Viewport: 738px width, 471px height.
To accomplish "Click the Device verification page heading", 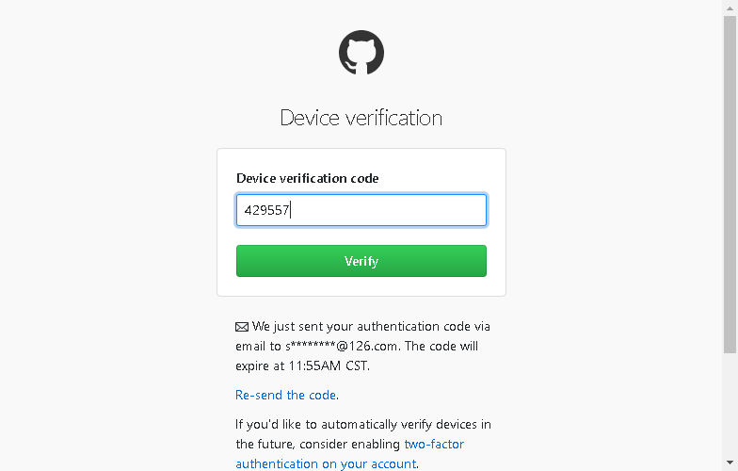I will point(361,118).
